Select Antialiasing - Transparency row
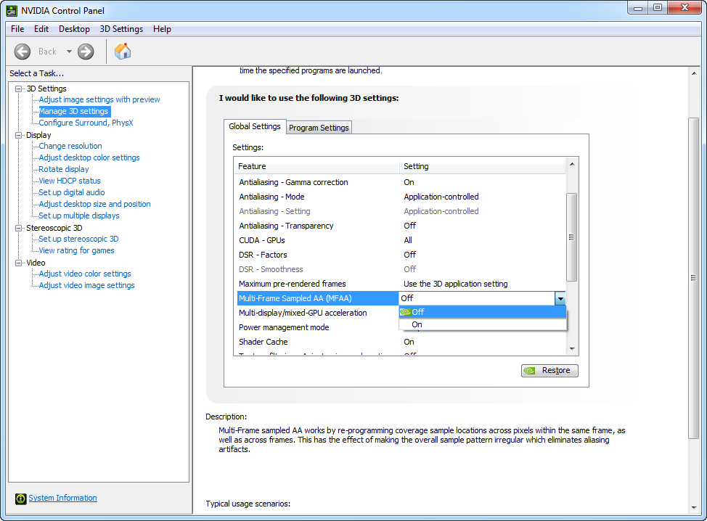The image size is (707, 521). coord(401,226)
